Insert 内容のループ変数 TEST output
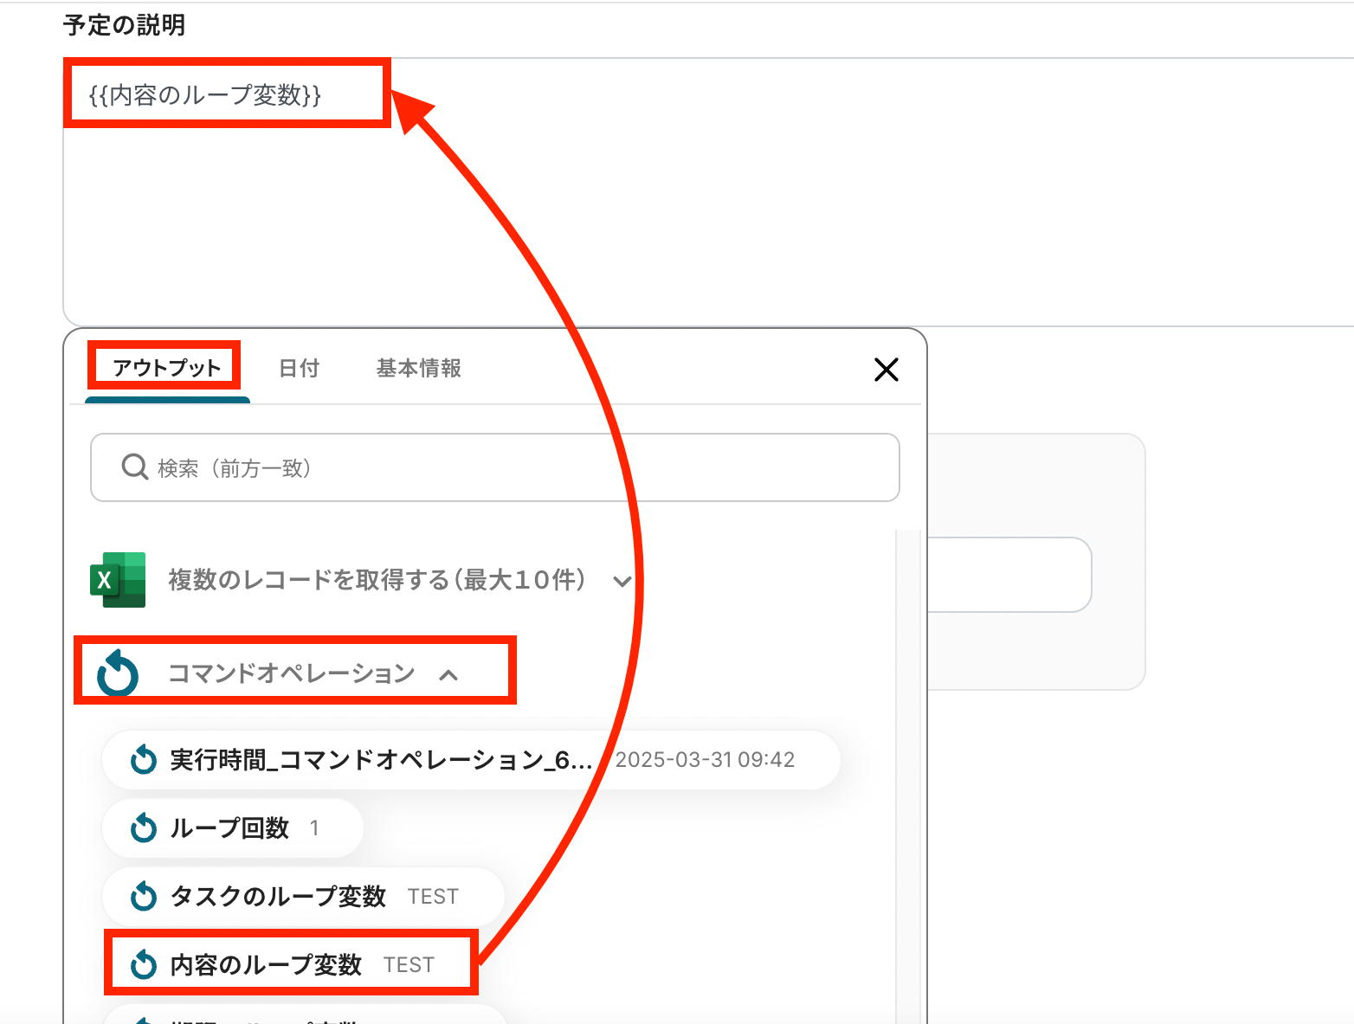 coord(291,964)
